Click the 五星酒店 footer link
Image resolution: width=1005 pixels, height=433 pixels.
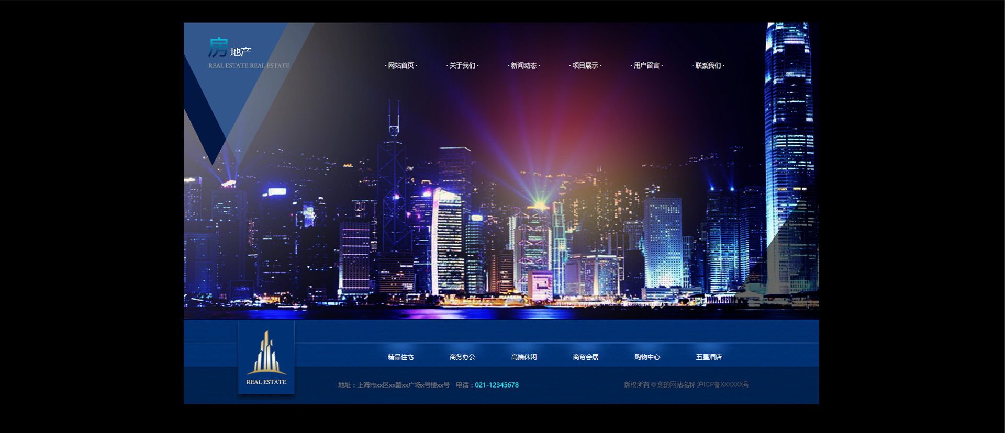point(709,357)
